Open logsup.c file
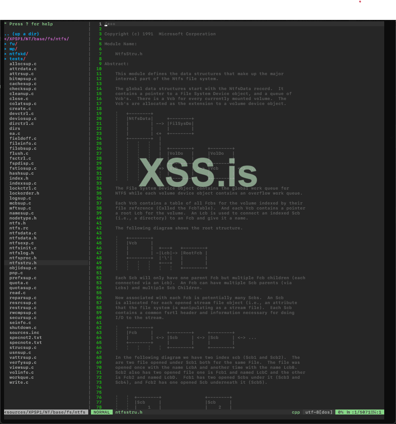The width and height of the screenshot is (396, 424). [20, 198]
